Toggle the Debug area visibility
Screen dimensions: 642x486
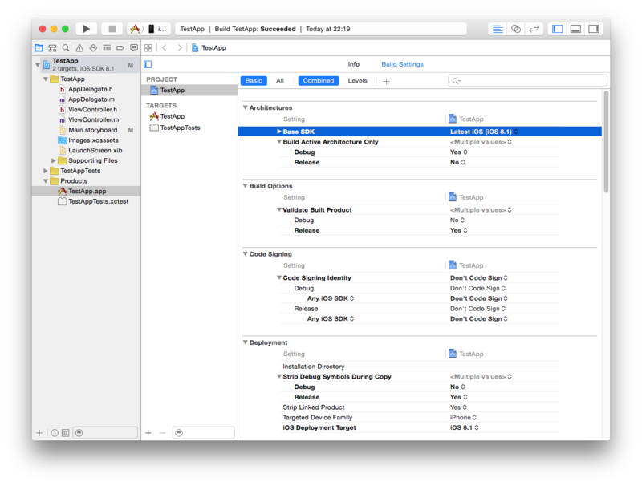pyautogui.click(x=575, y=29)
